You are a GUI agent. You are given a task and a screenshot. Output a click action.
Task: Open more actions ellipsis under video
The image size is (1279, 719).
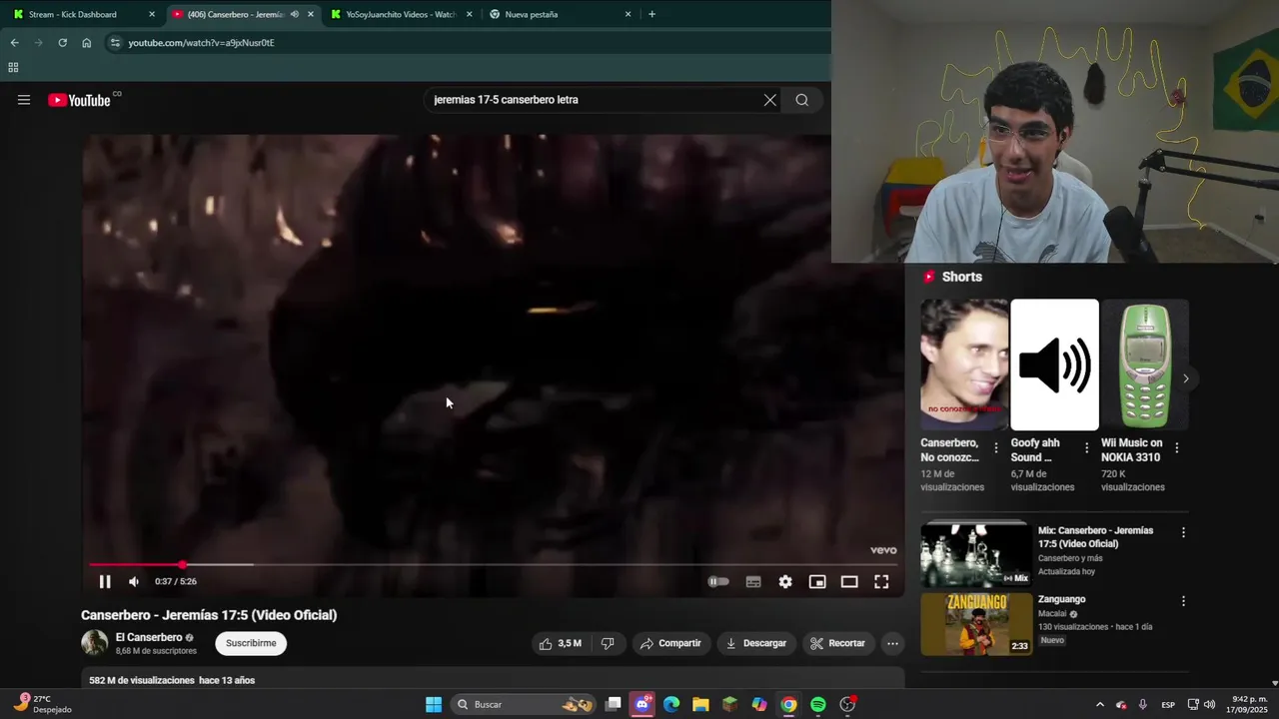click(892, 643)
